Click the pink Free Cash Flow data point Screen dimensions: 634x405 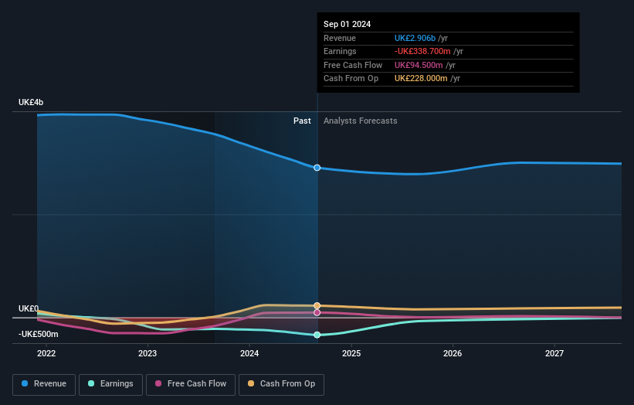pyautogui.click(x=317, y=312)
